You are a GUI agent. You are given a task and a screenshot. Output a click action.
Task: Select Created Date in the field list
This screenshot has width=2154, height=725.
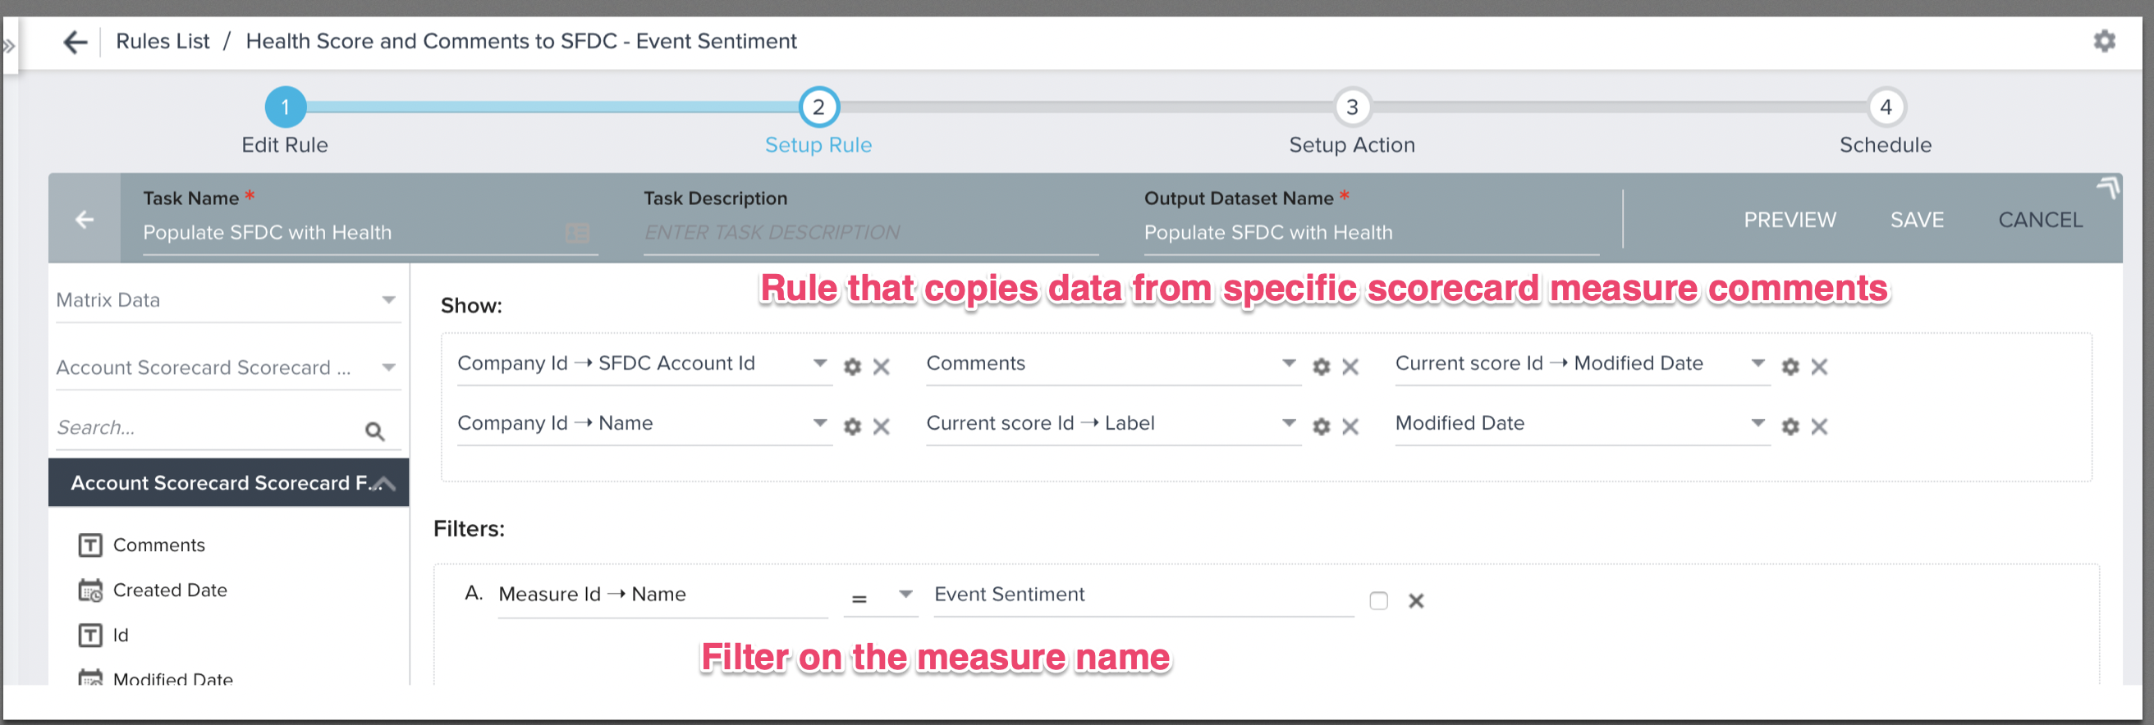coord(170,590)
